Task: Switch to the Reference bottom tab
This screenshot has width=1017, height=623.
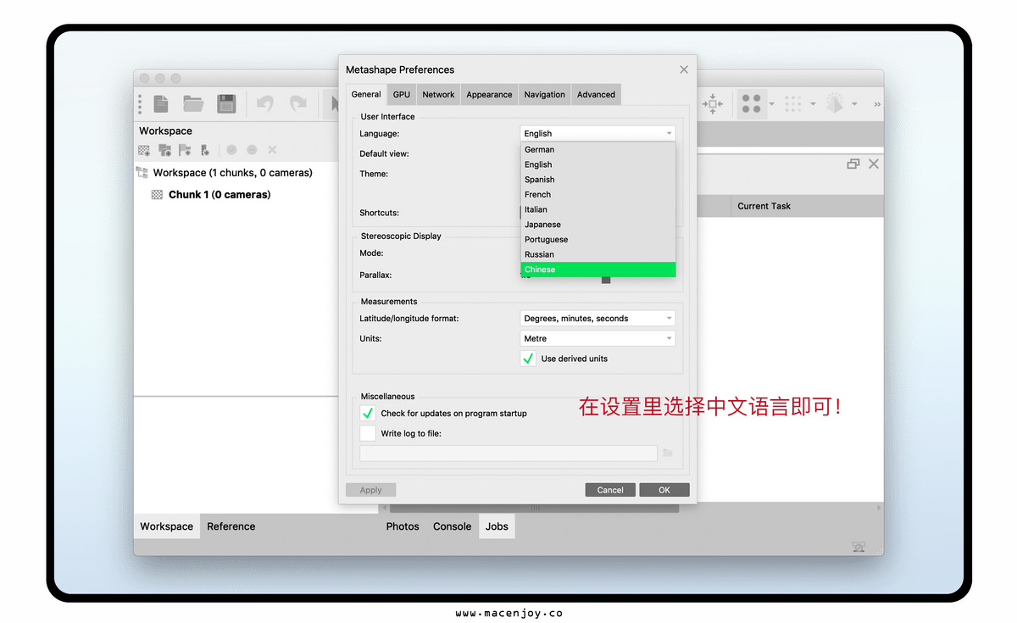Action: coord(231,526)
